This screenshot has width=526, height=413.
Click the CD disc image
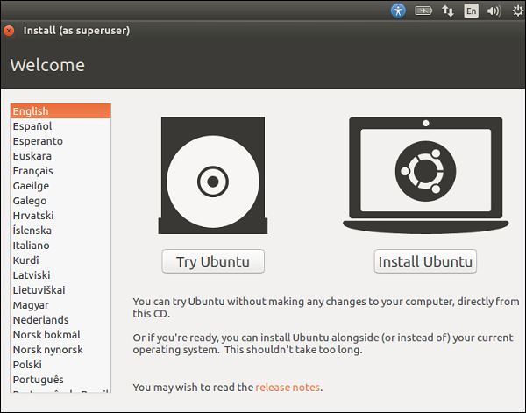pyautogui.click(x=212, y=182)
